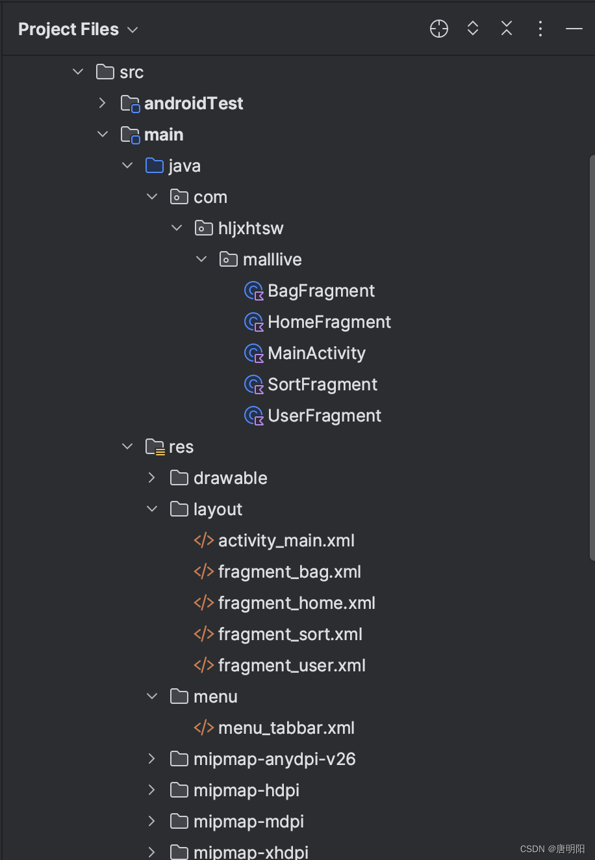Select the HomeFragment class
The image size is (595, 860).
coord(329,321)
